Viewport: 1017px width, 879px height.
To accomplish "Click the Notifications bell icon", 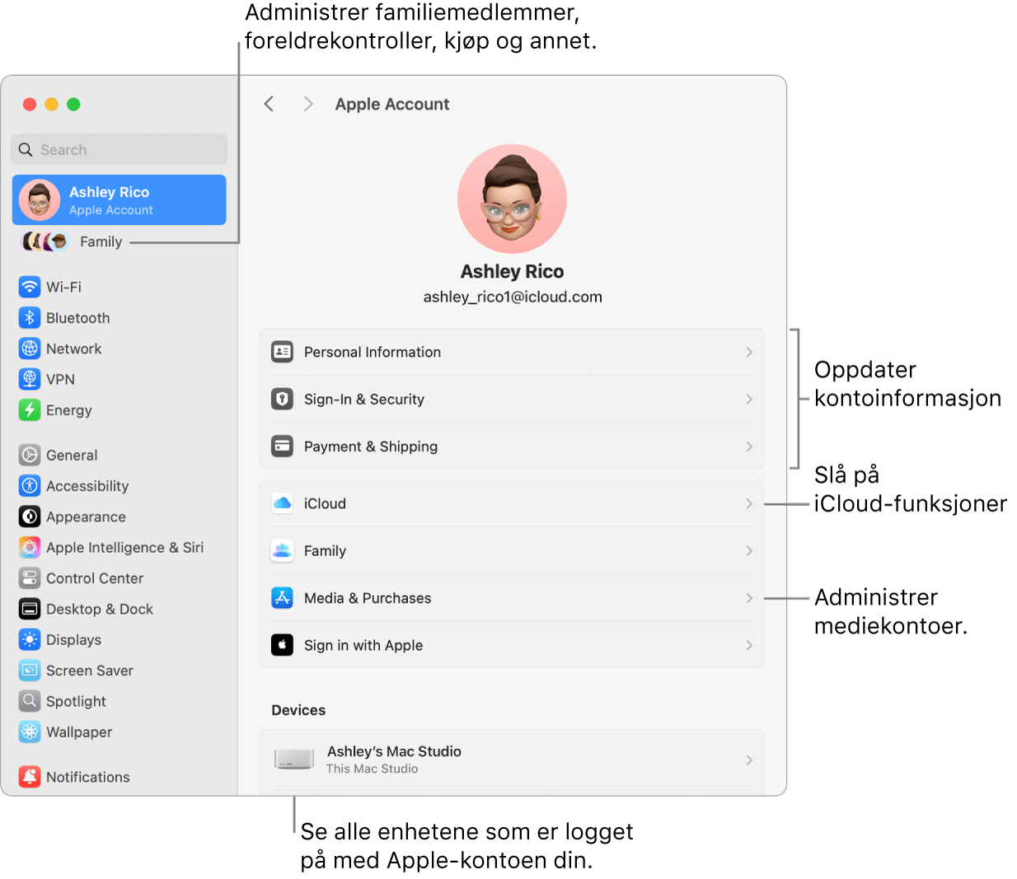I will pos(30,777).
